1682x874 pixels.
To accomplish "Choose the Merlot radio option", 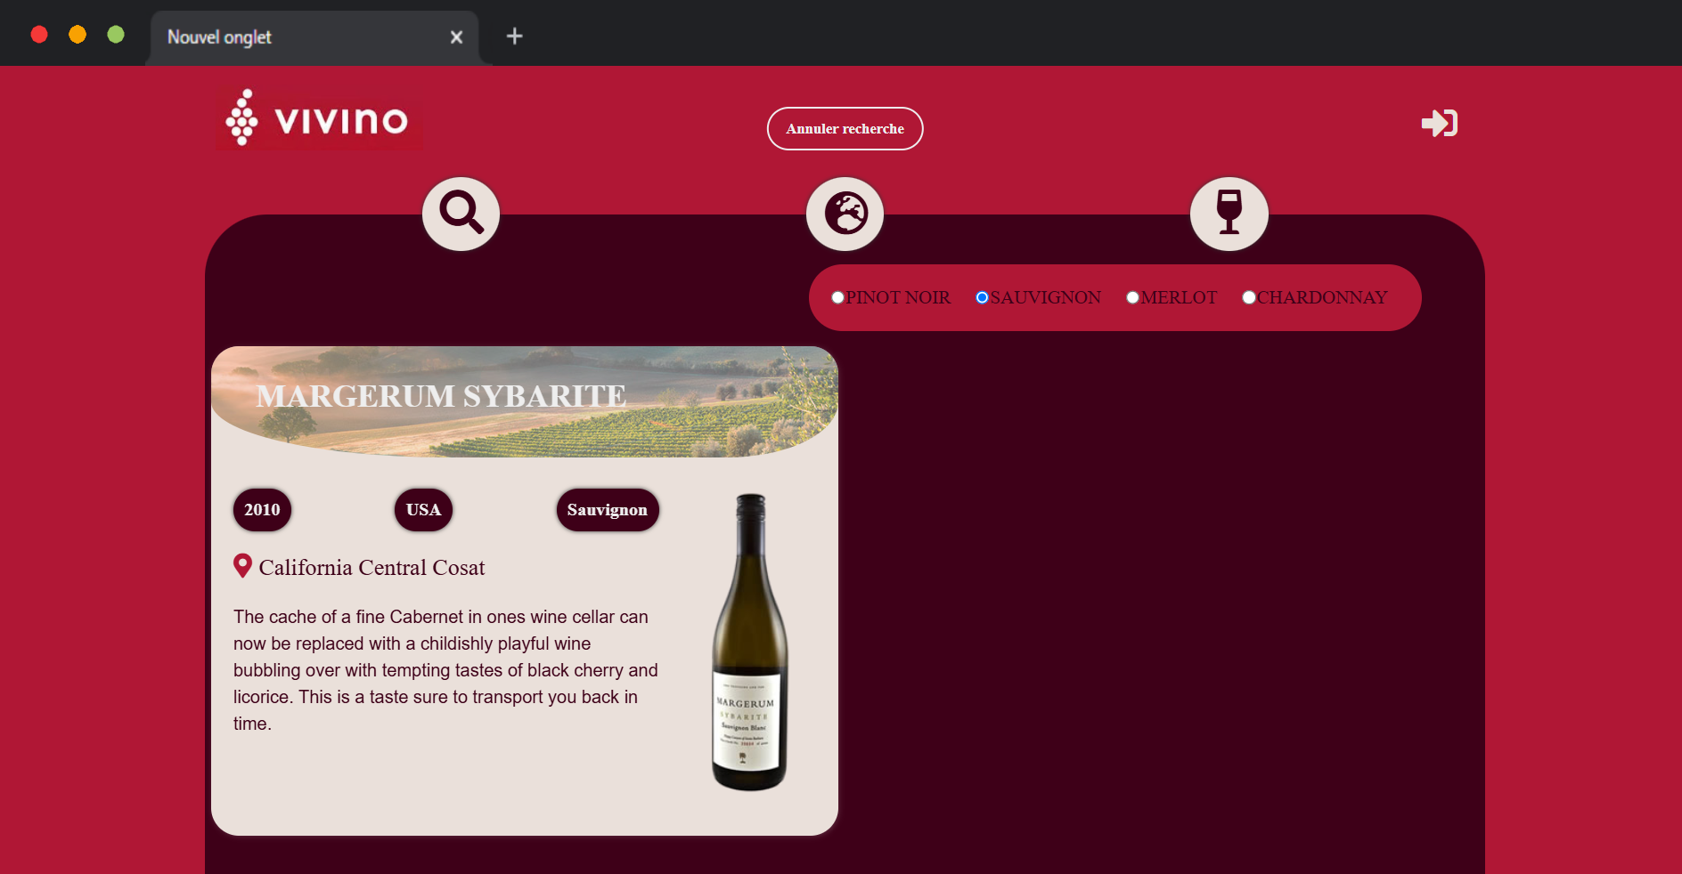I will [x=1132, y=297].
